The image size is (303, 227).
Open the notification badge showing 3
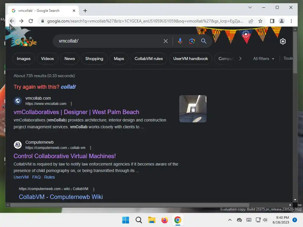[x=295, y=220]
